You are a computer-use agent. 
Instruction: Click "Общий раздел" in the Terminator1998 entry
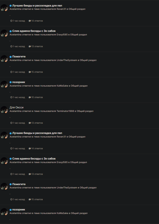pos(85,111)
